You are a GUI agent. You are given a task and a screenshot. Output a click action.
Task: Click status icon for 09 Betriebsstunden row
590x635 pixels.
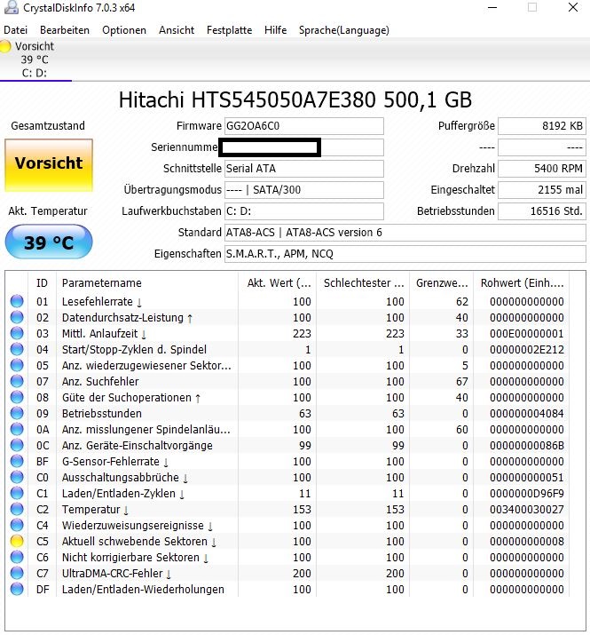pyautogui.click(x=17, y=413)
